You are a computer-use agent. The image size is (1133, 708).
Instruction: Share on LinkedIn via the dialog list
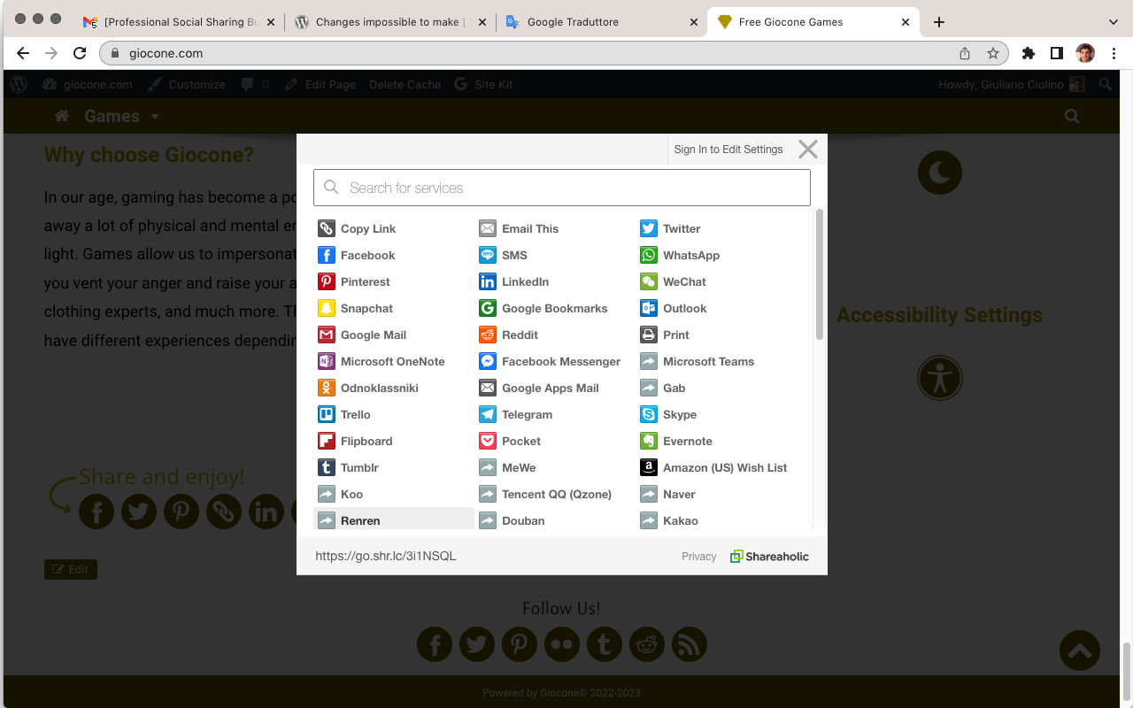click(514, 281)
